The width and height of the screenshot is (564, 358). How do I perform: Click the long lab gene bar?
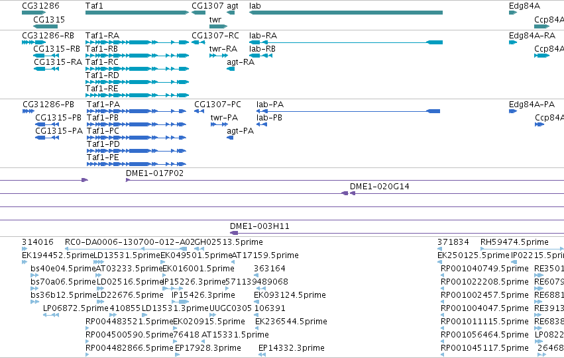pyautogui.click(x=346, y=13)
